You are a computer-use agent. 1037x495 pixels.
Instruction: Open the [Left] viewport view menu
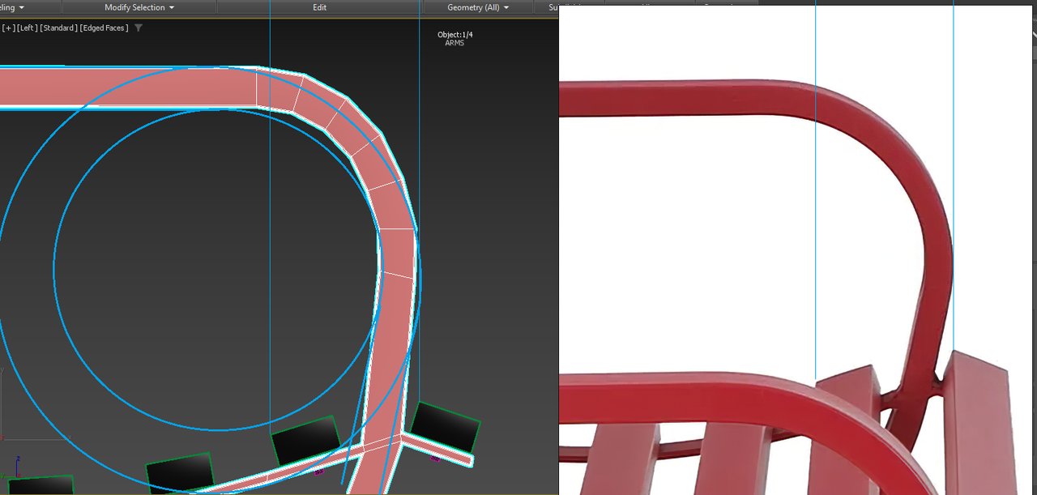coord(28,28)
